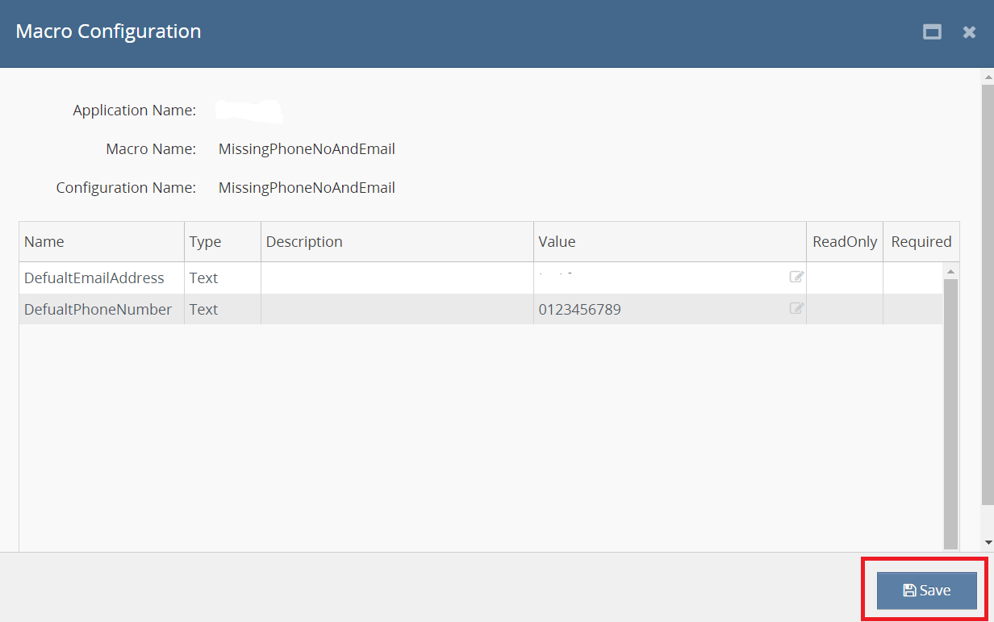Click edit icon for DefualtEmailAddress value
The image size is (994, 622).
coord(796,278)
